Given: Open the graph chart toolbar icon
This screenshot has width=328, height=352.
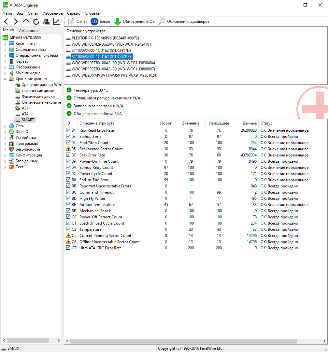Looking at the screenshot, I should 56,22.
